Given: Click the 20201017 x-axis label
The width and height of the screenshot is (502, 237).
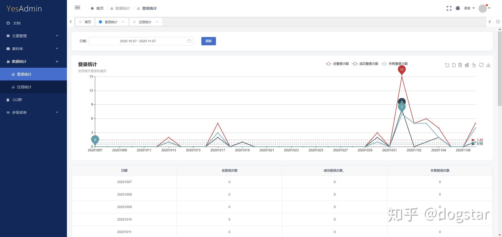Looking at the screenshot, I should pyautogui.click(x=218, y=150).
